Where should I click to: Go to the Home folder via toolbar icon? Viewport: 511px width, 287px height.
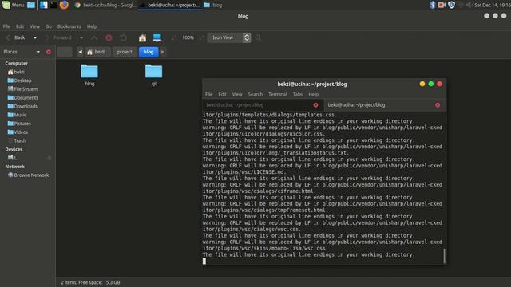coord(142,37)
